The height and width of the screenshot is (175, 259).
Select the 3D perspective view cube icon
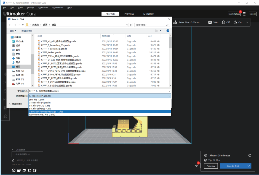point(14,170)
